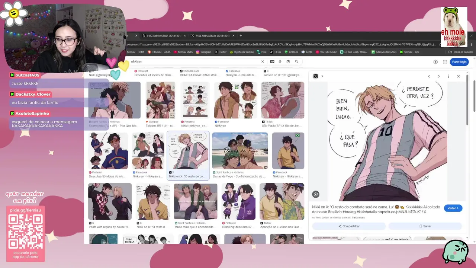476x268 pixels.
Task: Click outcast405 username in chat overlay
Action: point(27,75)
